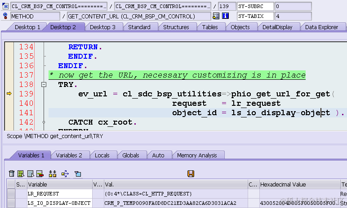This screenshot has height=208, width=347.
Task: Click the breakpoint margin at line 140
Action: click(x=9, y=103)
